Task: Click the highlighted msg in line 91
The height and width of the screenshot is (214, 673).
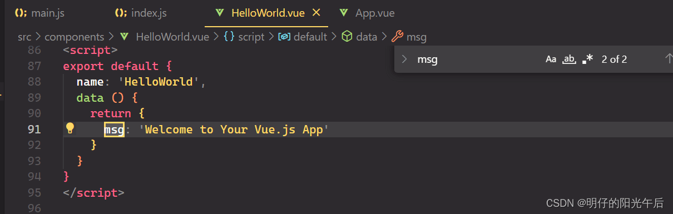Action: 114,130
